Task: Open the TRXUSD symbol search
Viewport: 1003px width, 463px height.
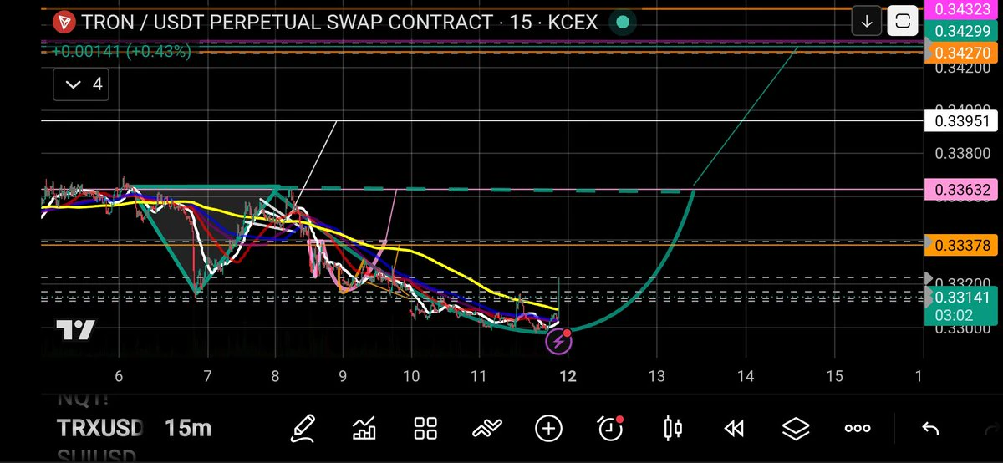Action: [x=100, y=429]
